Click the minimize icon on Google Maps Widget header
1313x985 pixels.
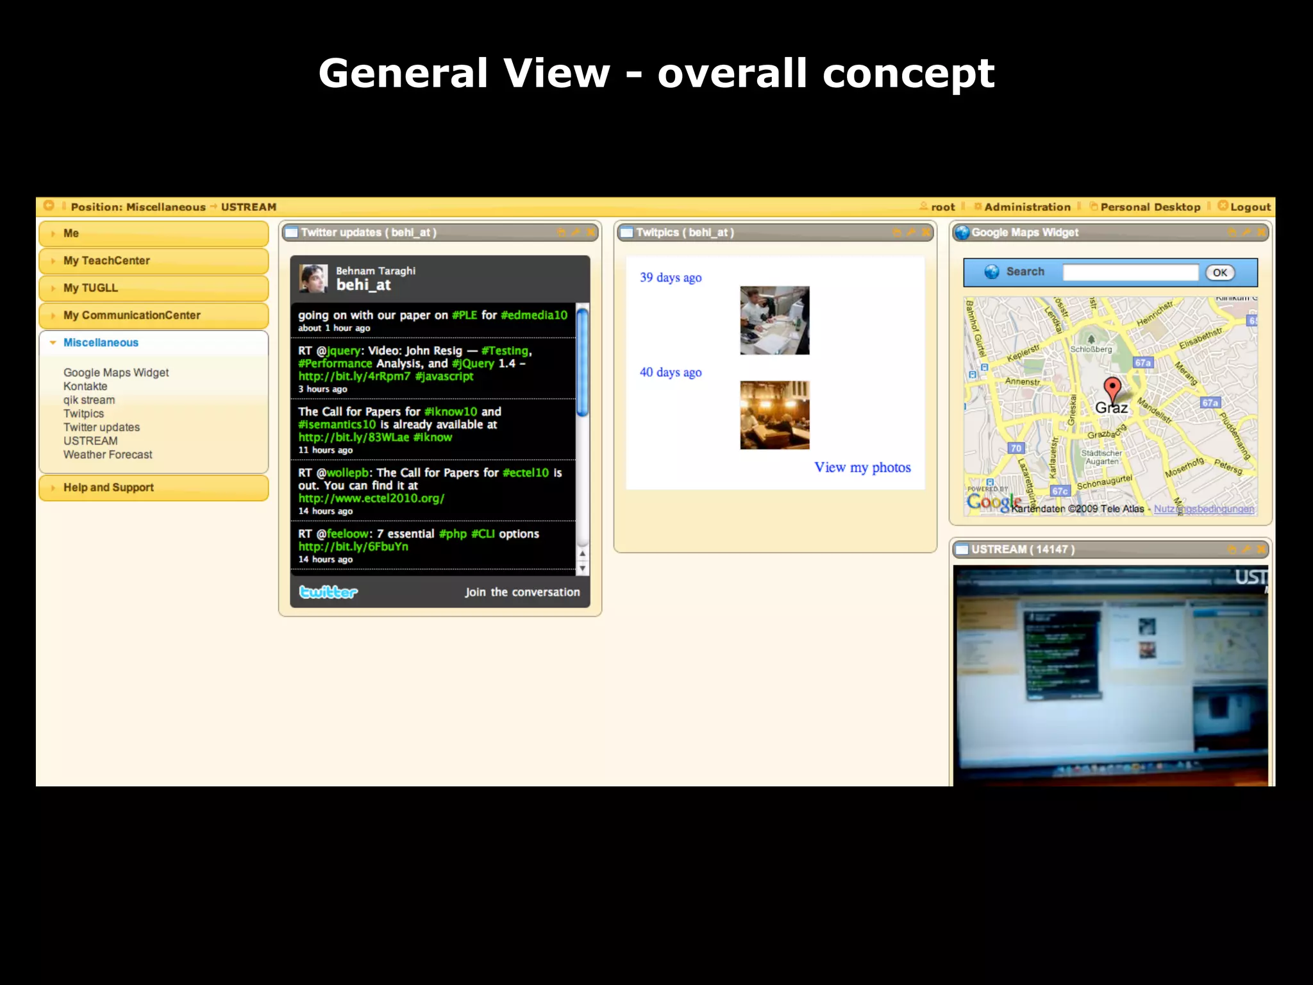click(1232, 233)
